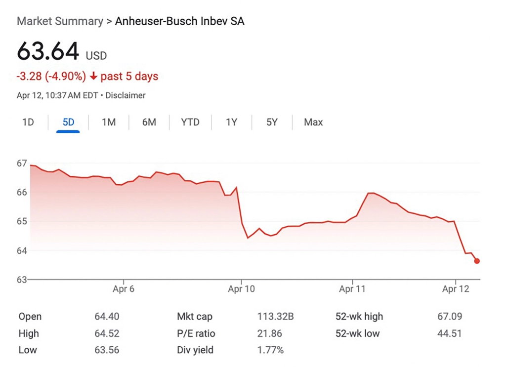The width and height of the screenshot is (506, 367).
Task: Select the 5D time range tab
Action: 68,122
